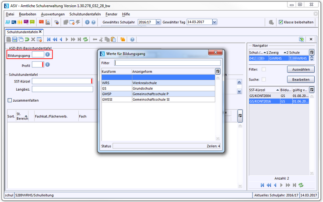Viewport: 323px width, 202px height.
Task: Click the info icon beside Bildungsgang
Action: click(x=48, y=55)
